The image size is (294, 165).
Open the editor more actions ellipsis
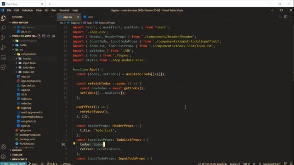[x=291, y=17]
